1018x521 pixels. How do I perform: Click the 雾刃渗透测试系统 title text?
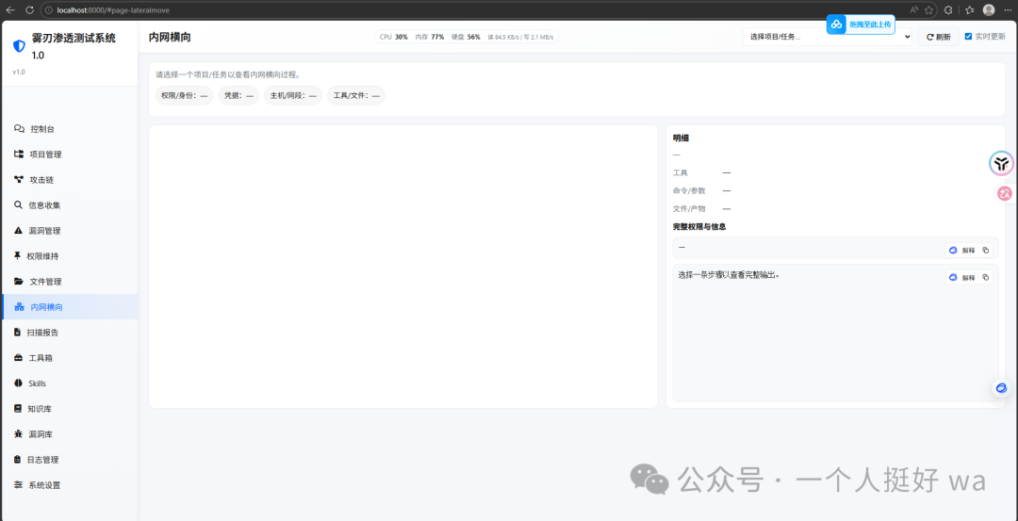click(x=74, y=39)
